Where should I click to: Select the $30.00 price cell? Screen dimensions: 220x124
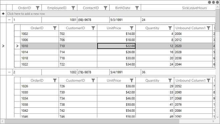click(116, 58)
